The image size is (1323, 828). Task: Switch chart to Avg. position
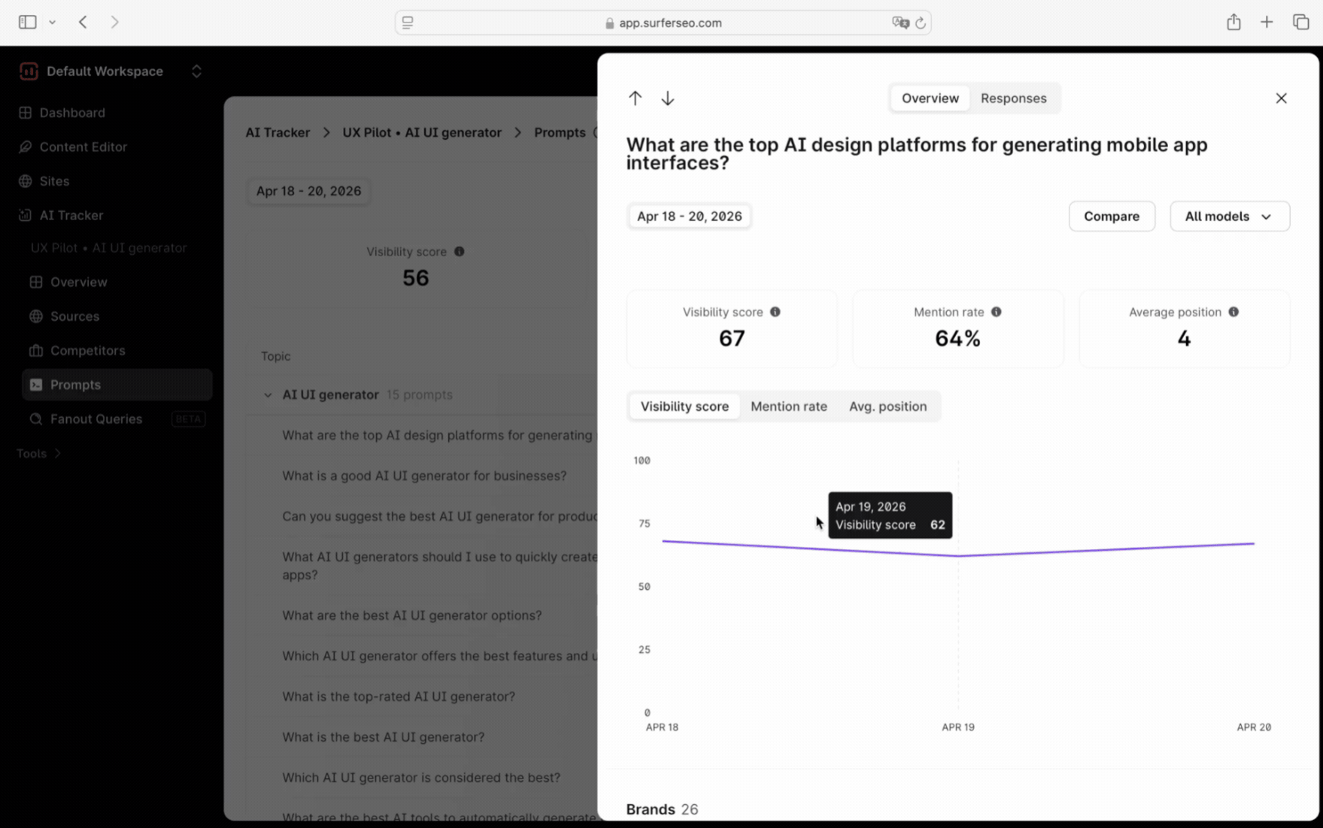click(888, 406)
